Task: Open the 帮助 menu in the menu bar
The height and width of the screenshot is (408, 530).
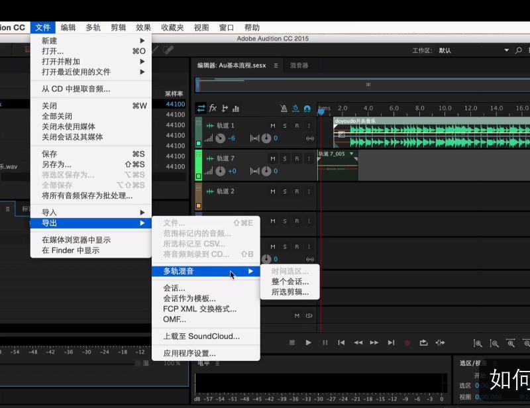Action: click(x=251, y=27)
